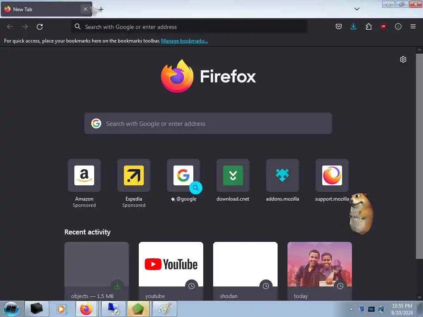The width and height of the screenshot is (423, 317).
Task: Focus the top address bar
Action: 189,27
